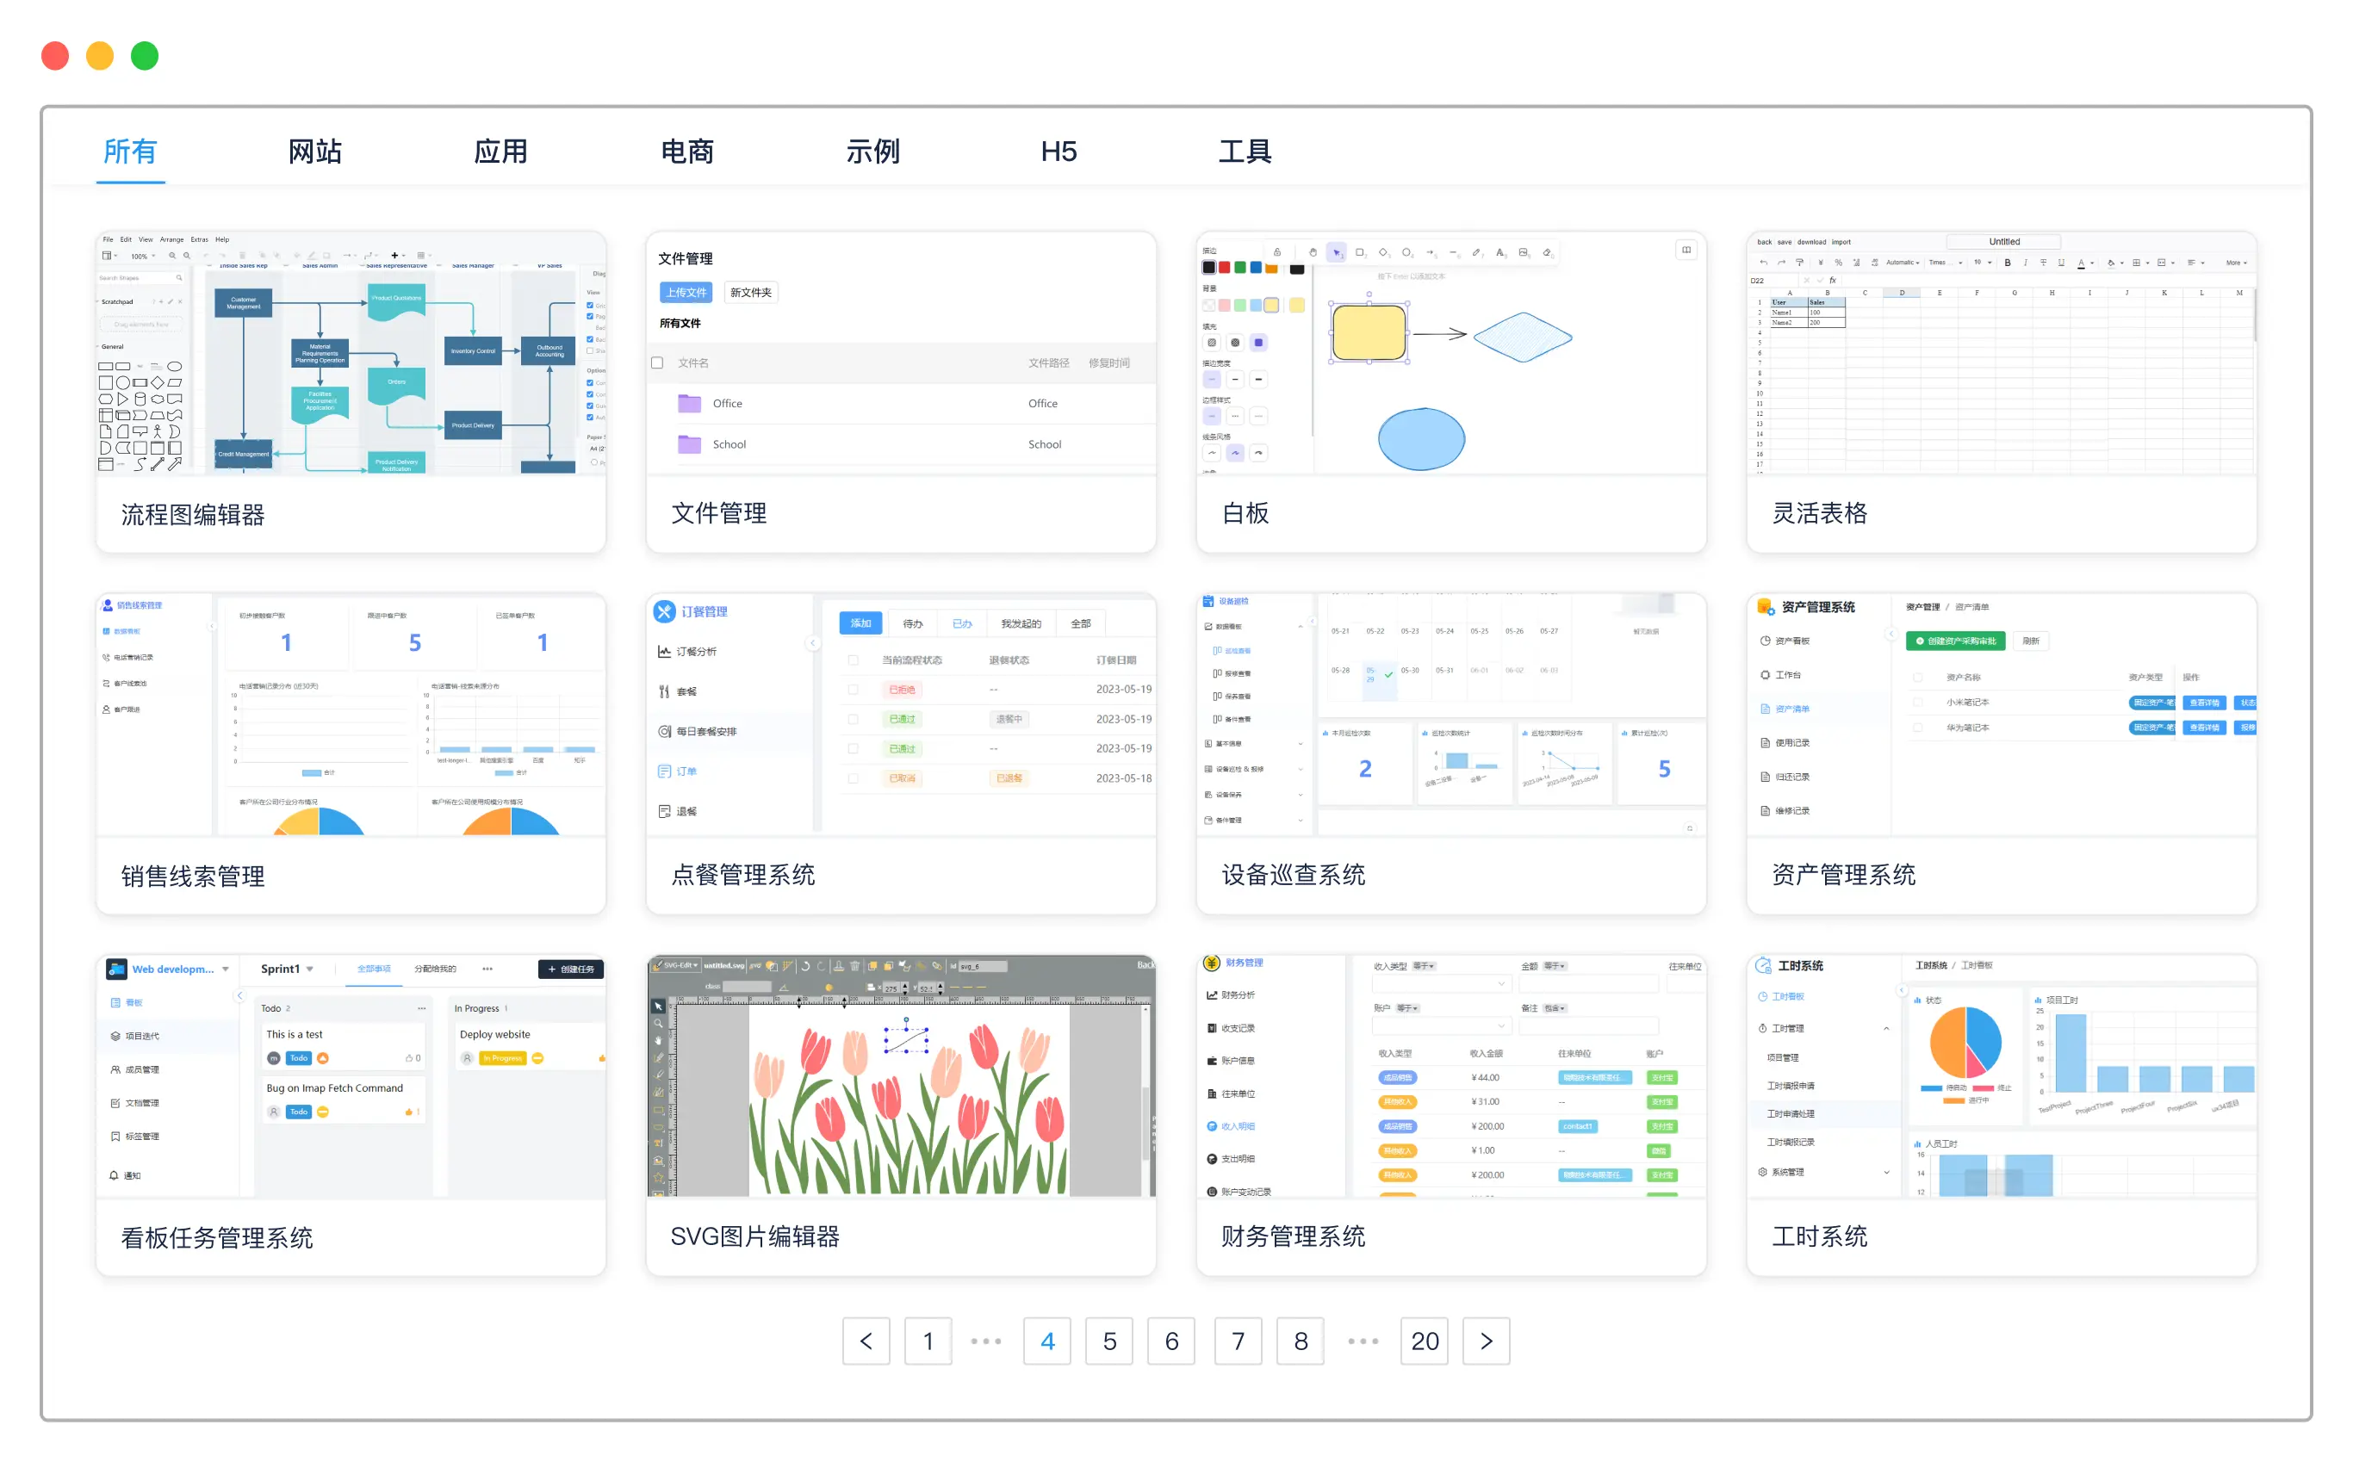This screenshot has height=1462, width=2353.
Task: Collapse the 工时管理 section in 工时系统 sidebar
Action: [x=1888, y=1028]
